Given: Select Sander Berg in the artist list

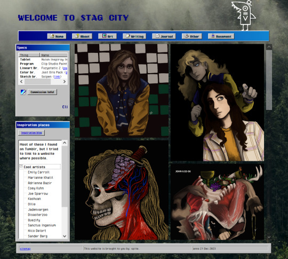Looking at the screenshot, I should pyautogui.click(x=38, y=236).
